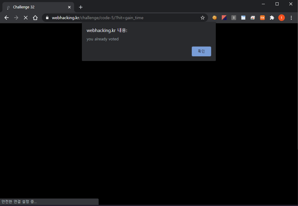Open a new tab with the plus button
The width and height of the screenshot is (298, 206).
80,7
